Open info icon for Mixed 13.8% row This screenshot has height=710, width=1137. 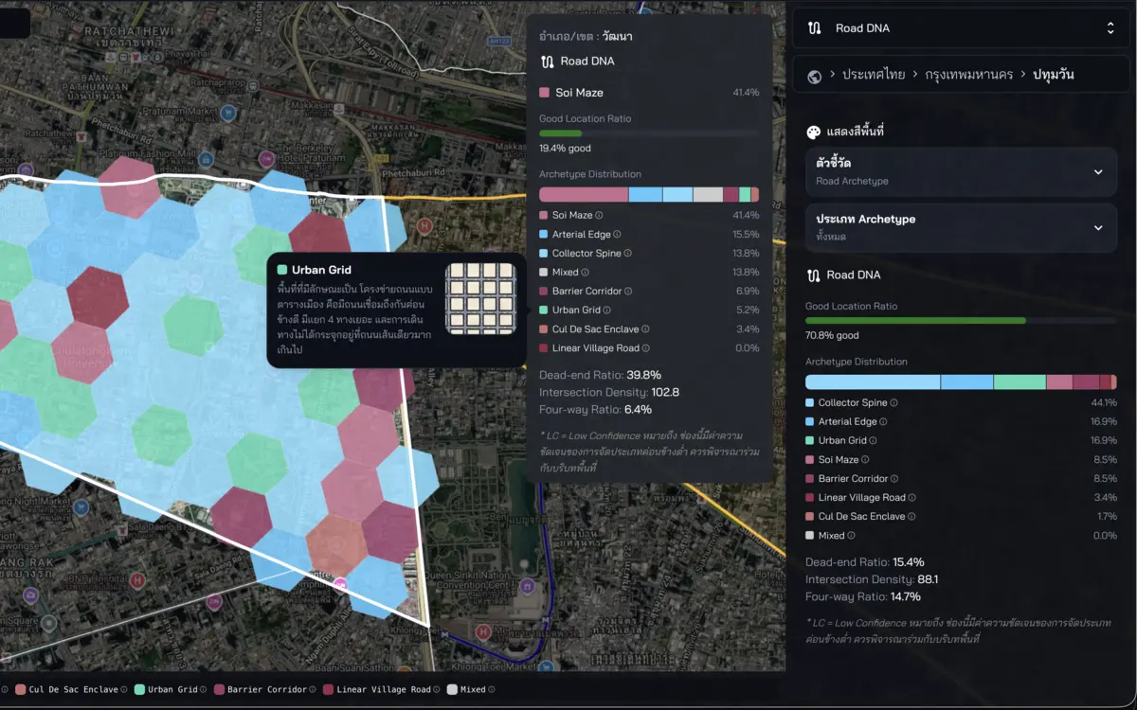(x=585, y=273)
